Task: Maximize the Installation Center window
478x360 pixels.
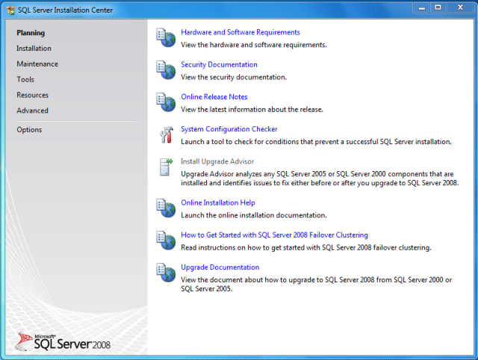Action: 438,8
